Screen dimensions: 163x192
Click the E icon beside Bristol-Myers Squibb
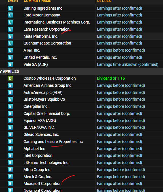coord(10,99)
